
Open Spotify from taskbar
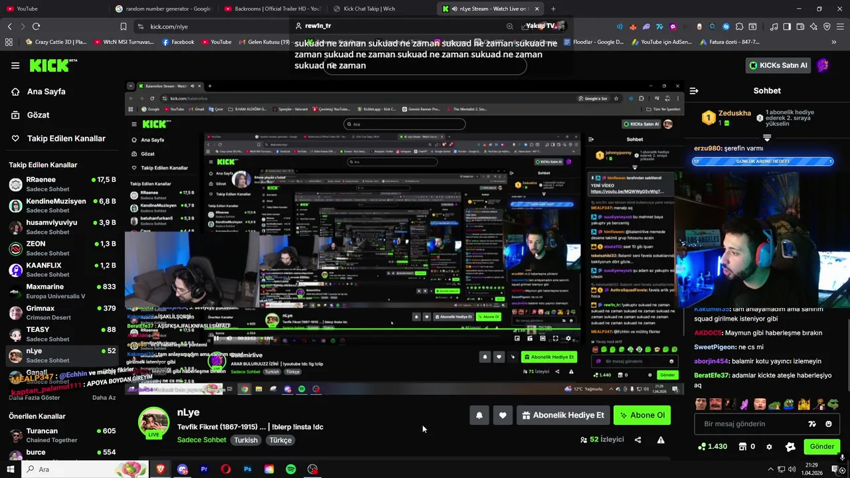point(291,469)
